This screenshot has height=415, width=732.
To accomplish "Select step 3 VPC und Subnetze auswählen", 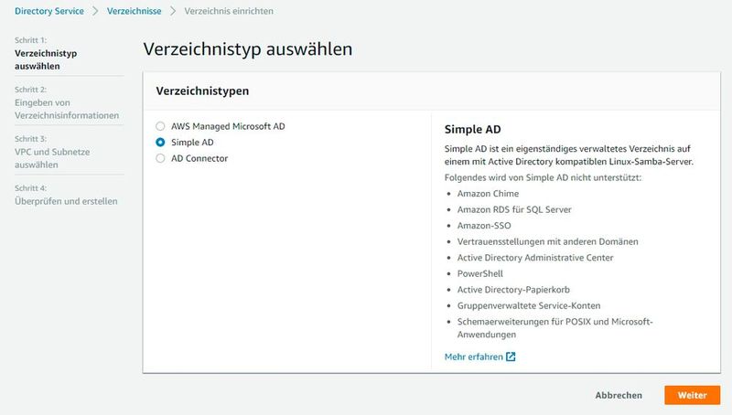I will click(52, 158).
